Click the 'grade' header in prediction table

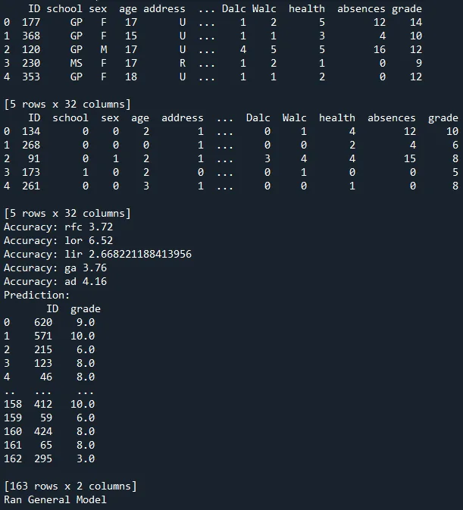click(86, 308)
